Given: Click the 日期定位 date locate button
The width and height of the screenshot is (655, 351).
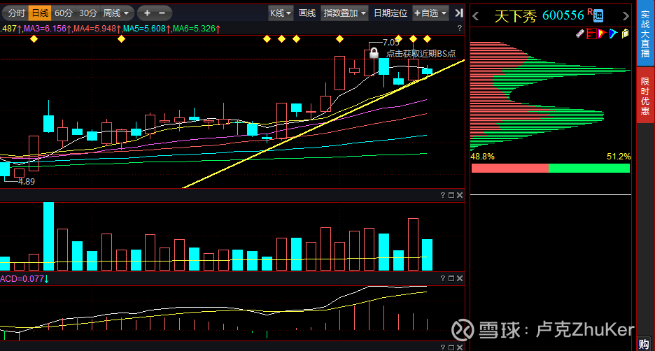Looking at the screenshot, I should pyautogui.click(x=390, y=13).
